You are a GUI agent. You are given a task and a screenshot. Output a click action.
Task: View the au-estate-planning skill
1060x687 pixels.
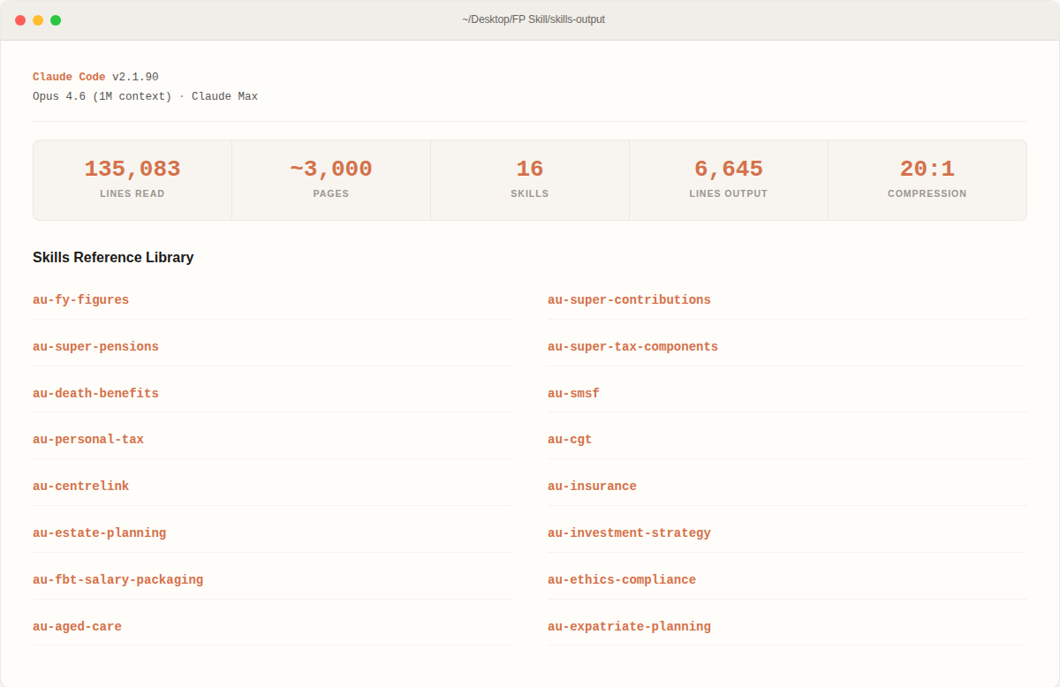[99, 533]
